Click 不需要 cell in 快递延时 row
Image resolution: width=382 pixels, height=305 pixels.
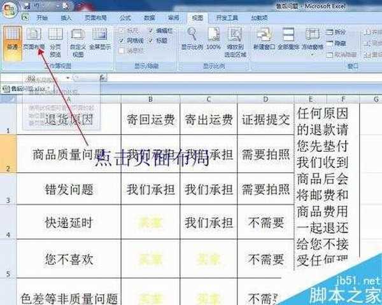[x=265, y=222]
